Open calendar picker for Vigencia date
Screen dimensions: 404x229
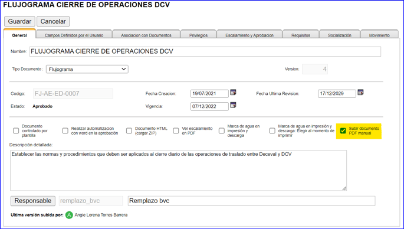pos(233,105)
